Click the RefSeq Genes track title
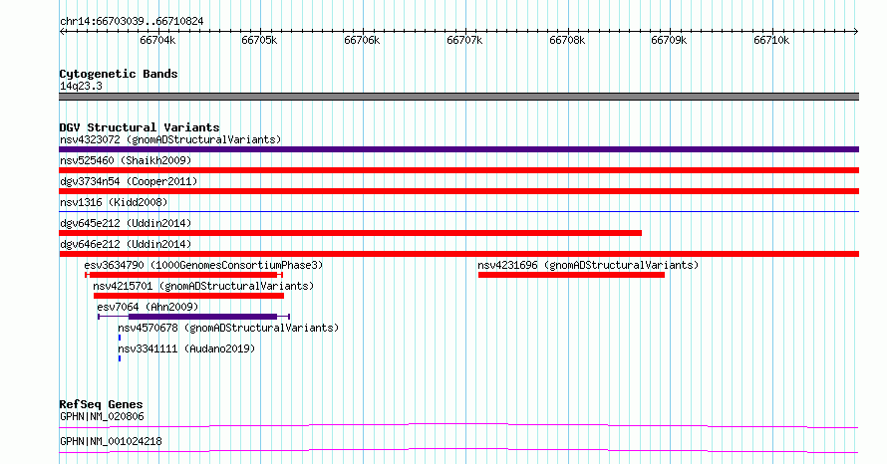 pyautogui.click(x=101, y=404)
